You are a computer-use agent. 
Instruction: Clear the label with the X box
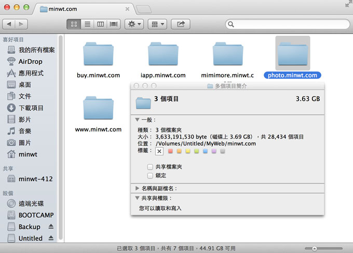[x=159, y=151]
